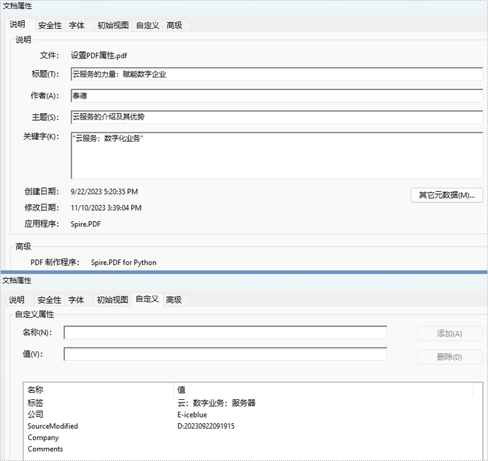The width and height of the screenshot is (488, 461).
Task: Select the 自定义 tab in the lower dialog
Action: 147,299
